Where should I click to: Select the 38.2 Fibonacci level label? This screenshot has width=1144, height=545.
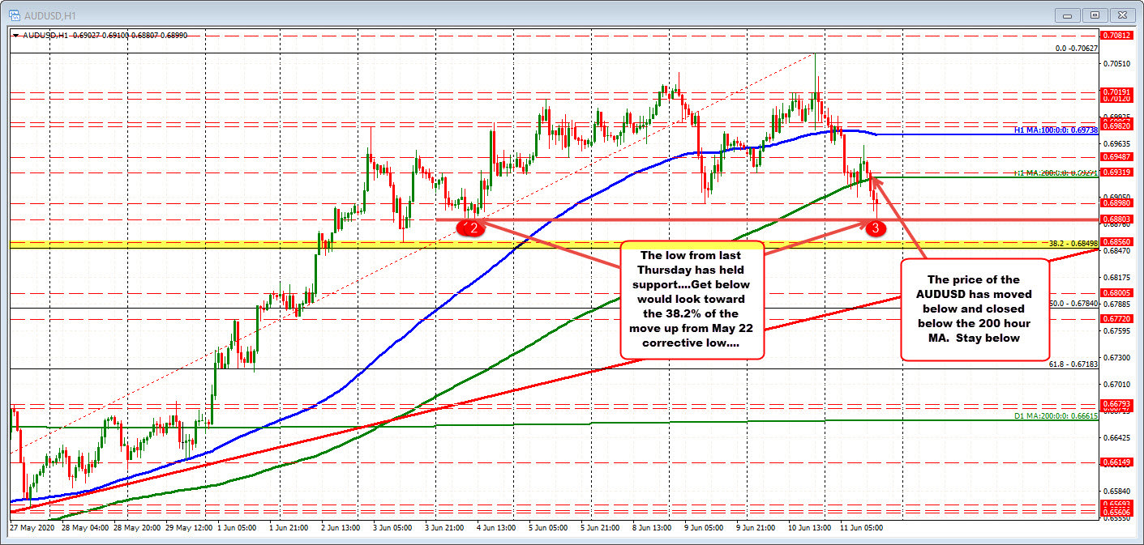coord(1073,243)
